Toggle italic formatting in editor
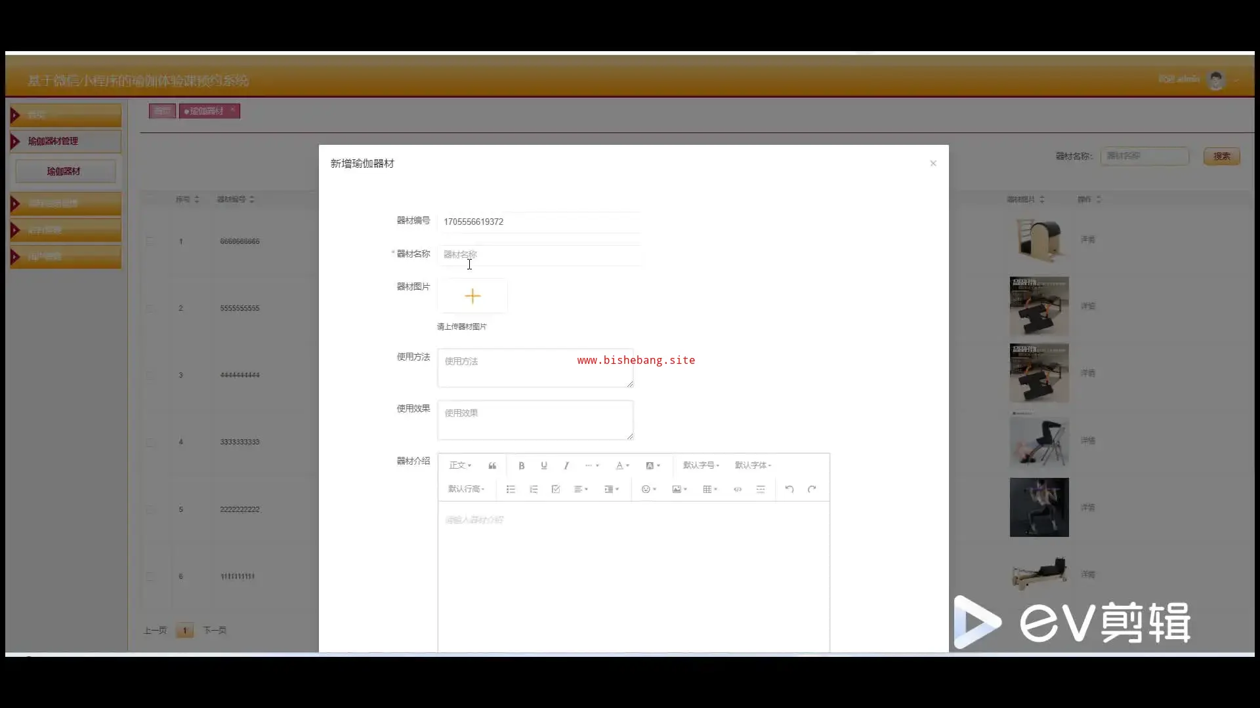1260x708 pixels. coord(566,465)
